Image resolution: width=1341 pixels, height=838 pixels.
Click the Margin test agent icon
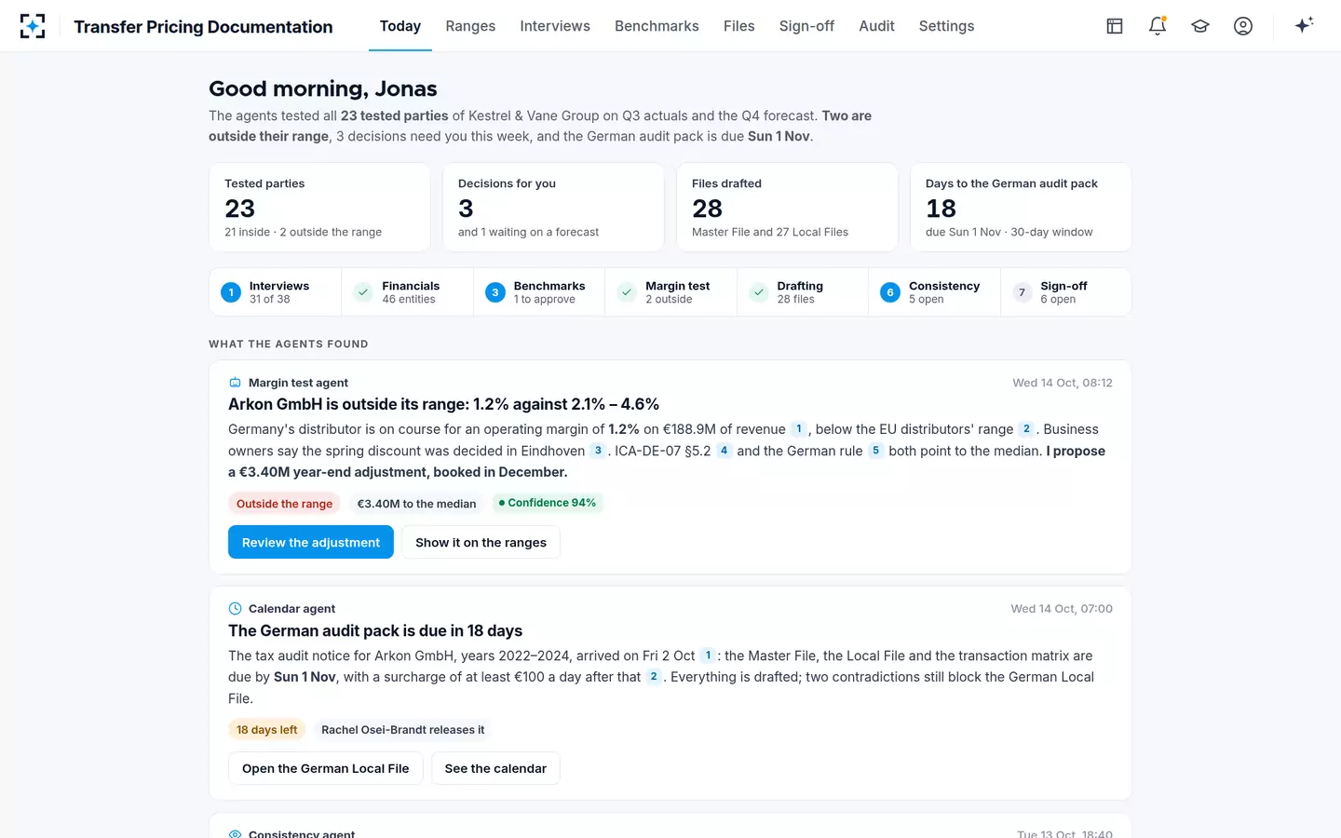(x=236, y=383)
